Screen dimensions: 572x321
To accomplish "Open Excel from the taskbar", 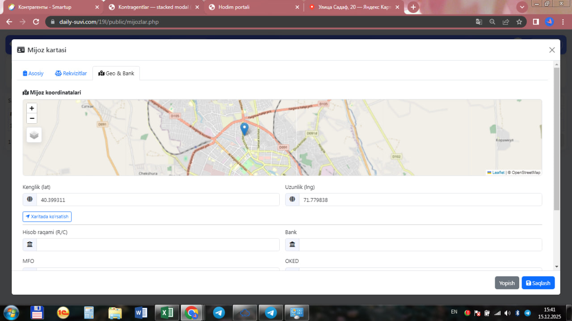I will [x=167, y=313].
